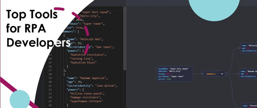Click "powers": [ on line 22
The width and height of the screenshot is (257, 108).
pos(75,90)
